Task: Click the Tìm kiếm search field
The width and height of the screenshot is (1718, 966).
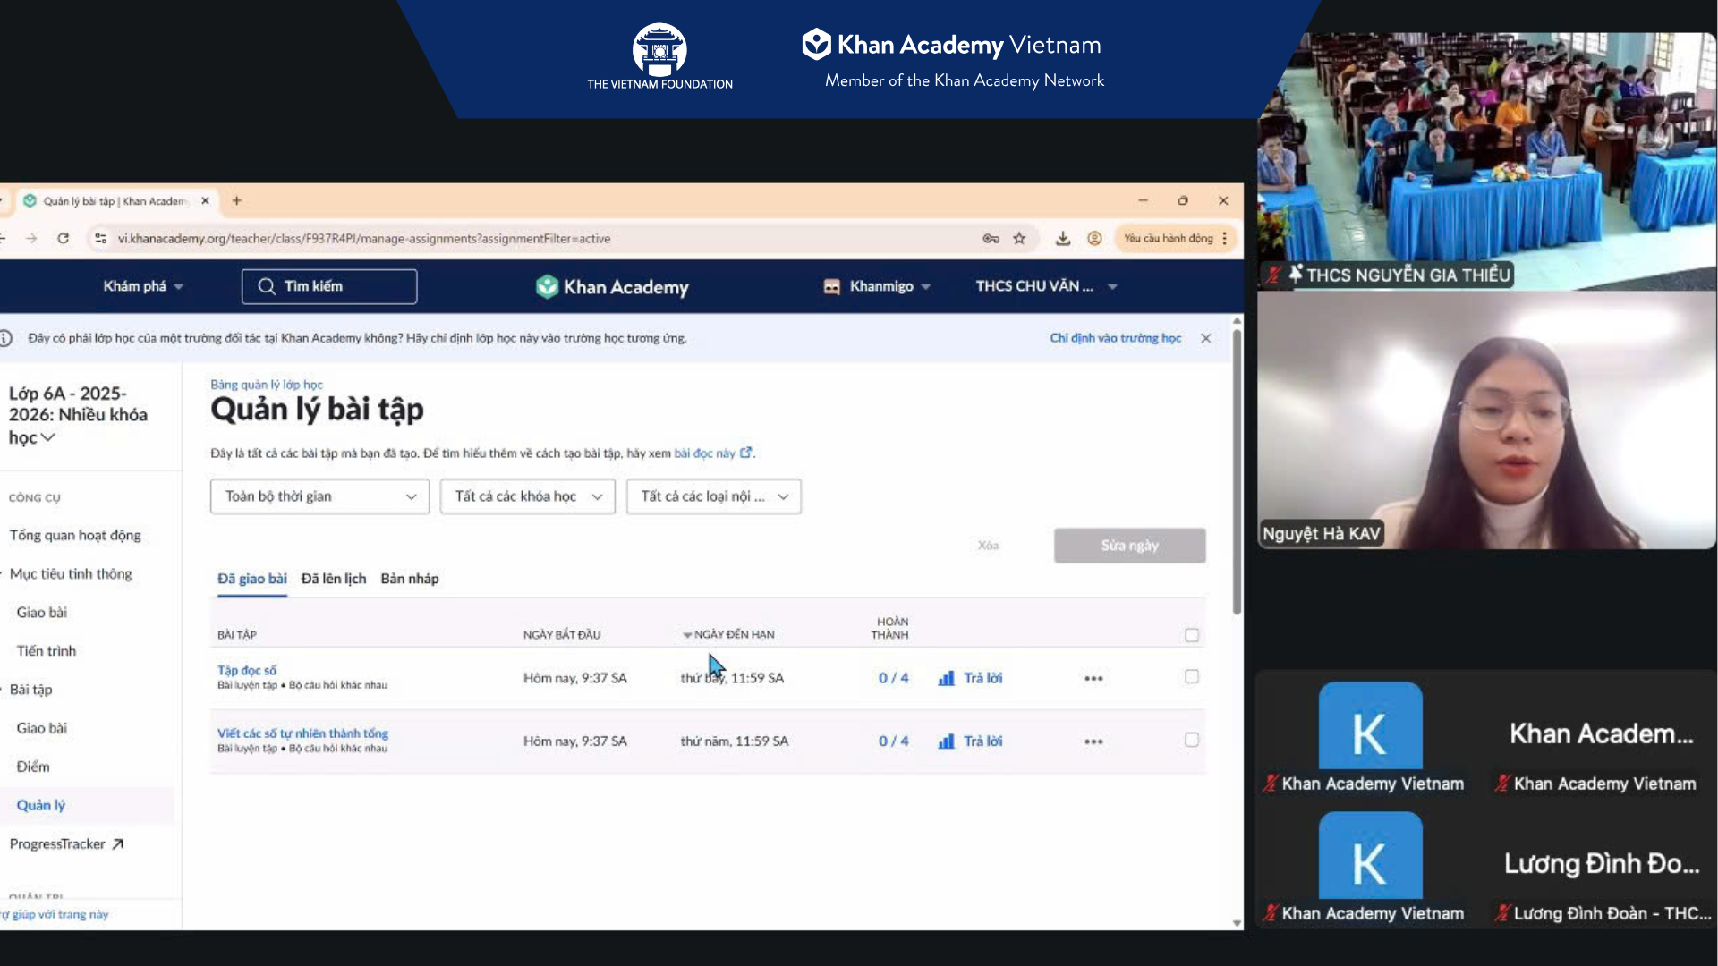Action: point(329,286)
